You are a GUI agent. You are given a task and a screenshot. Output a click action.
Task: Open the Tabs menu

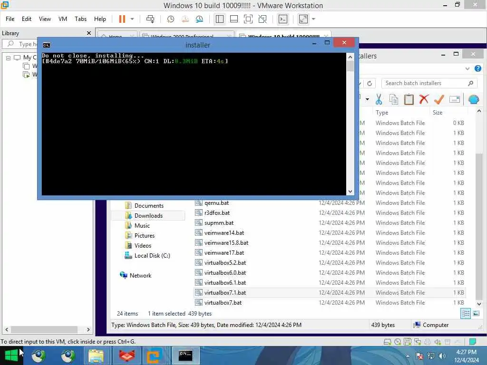pyautogui.click(x=80, y=19)
